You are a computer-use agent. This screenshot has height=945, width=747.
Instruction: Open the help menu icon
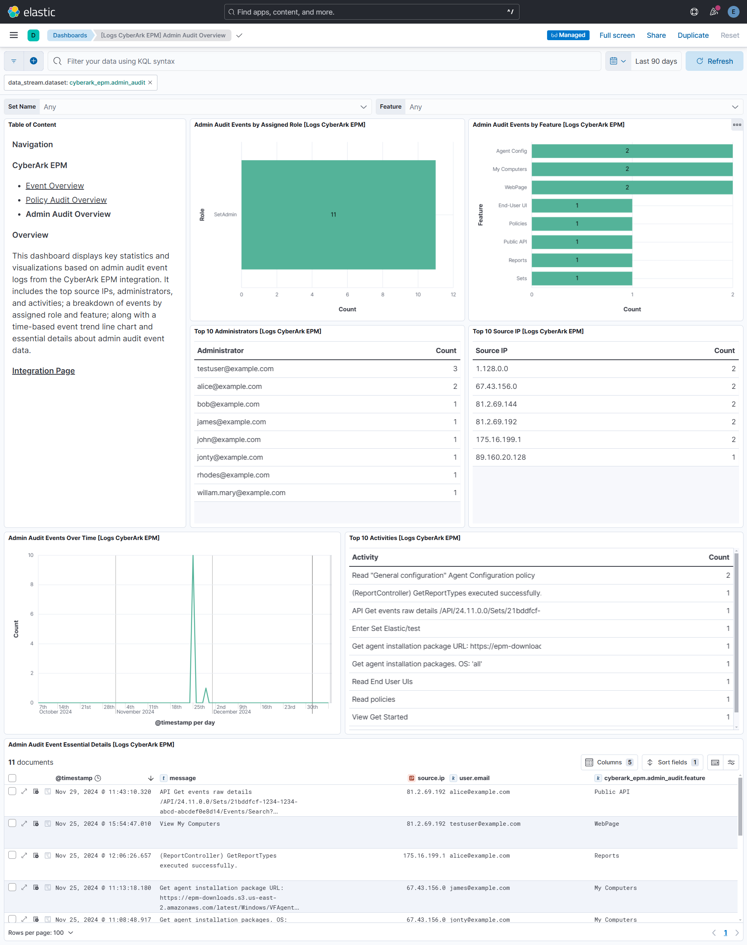click(x=693, y=12)
